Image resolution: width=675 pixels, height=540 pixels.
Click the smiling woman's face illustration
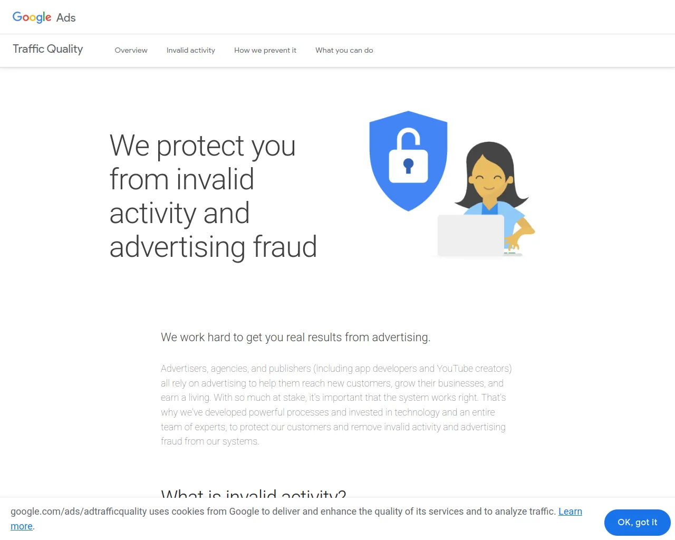pos(488,177)
